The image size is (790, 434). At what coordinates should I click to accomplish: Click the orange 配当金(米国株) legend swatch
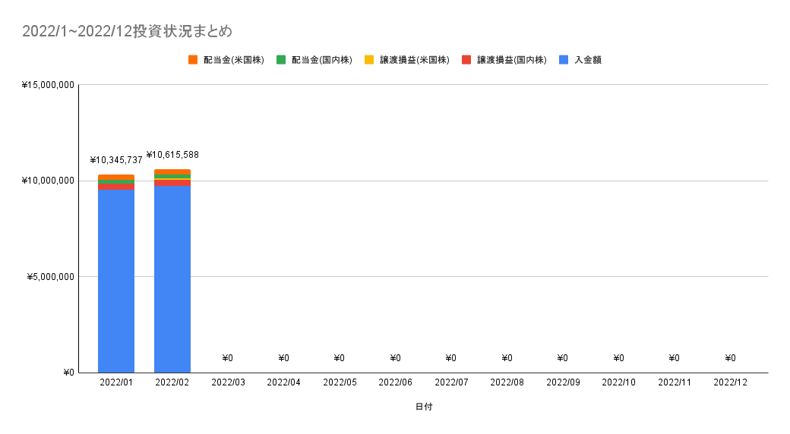193,60
